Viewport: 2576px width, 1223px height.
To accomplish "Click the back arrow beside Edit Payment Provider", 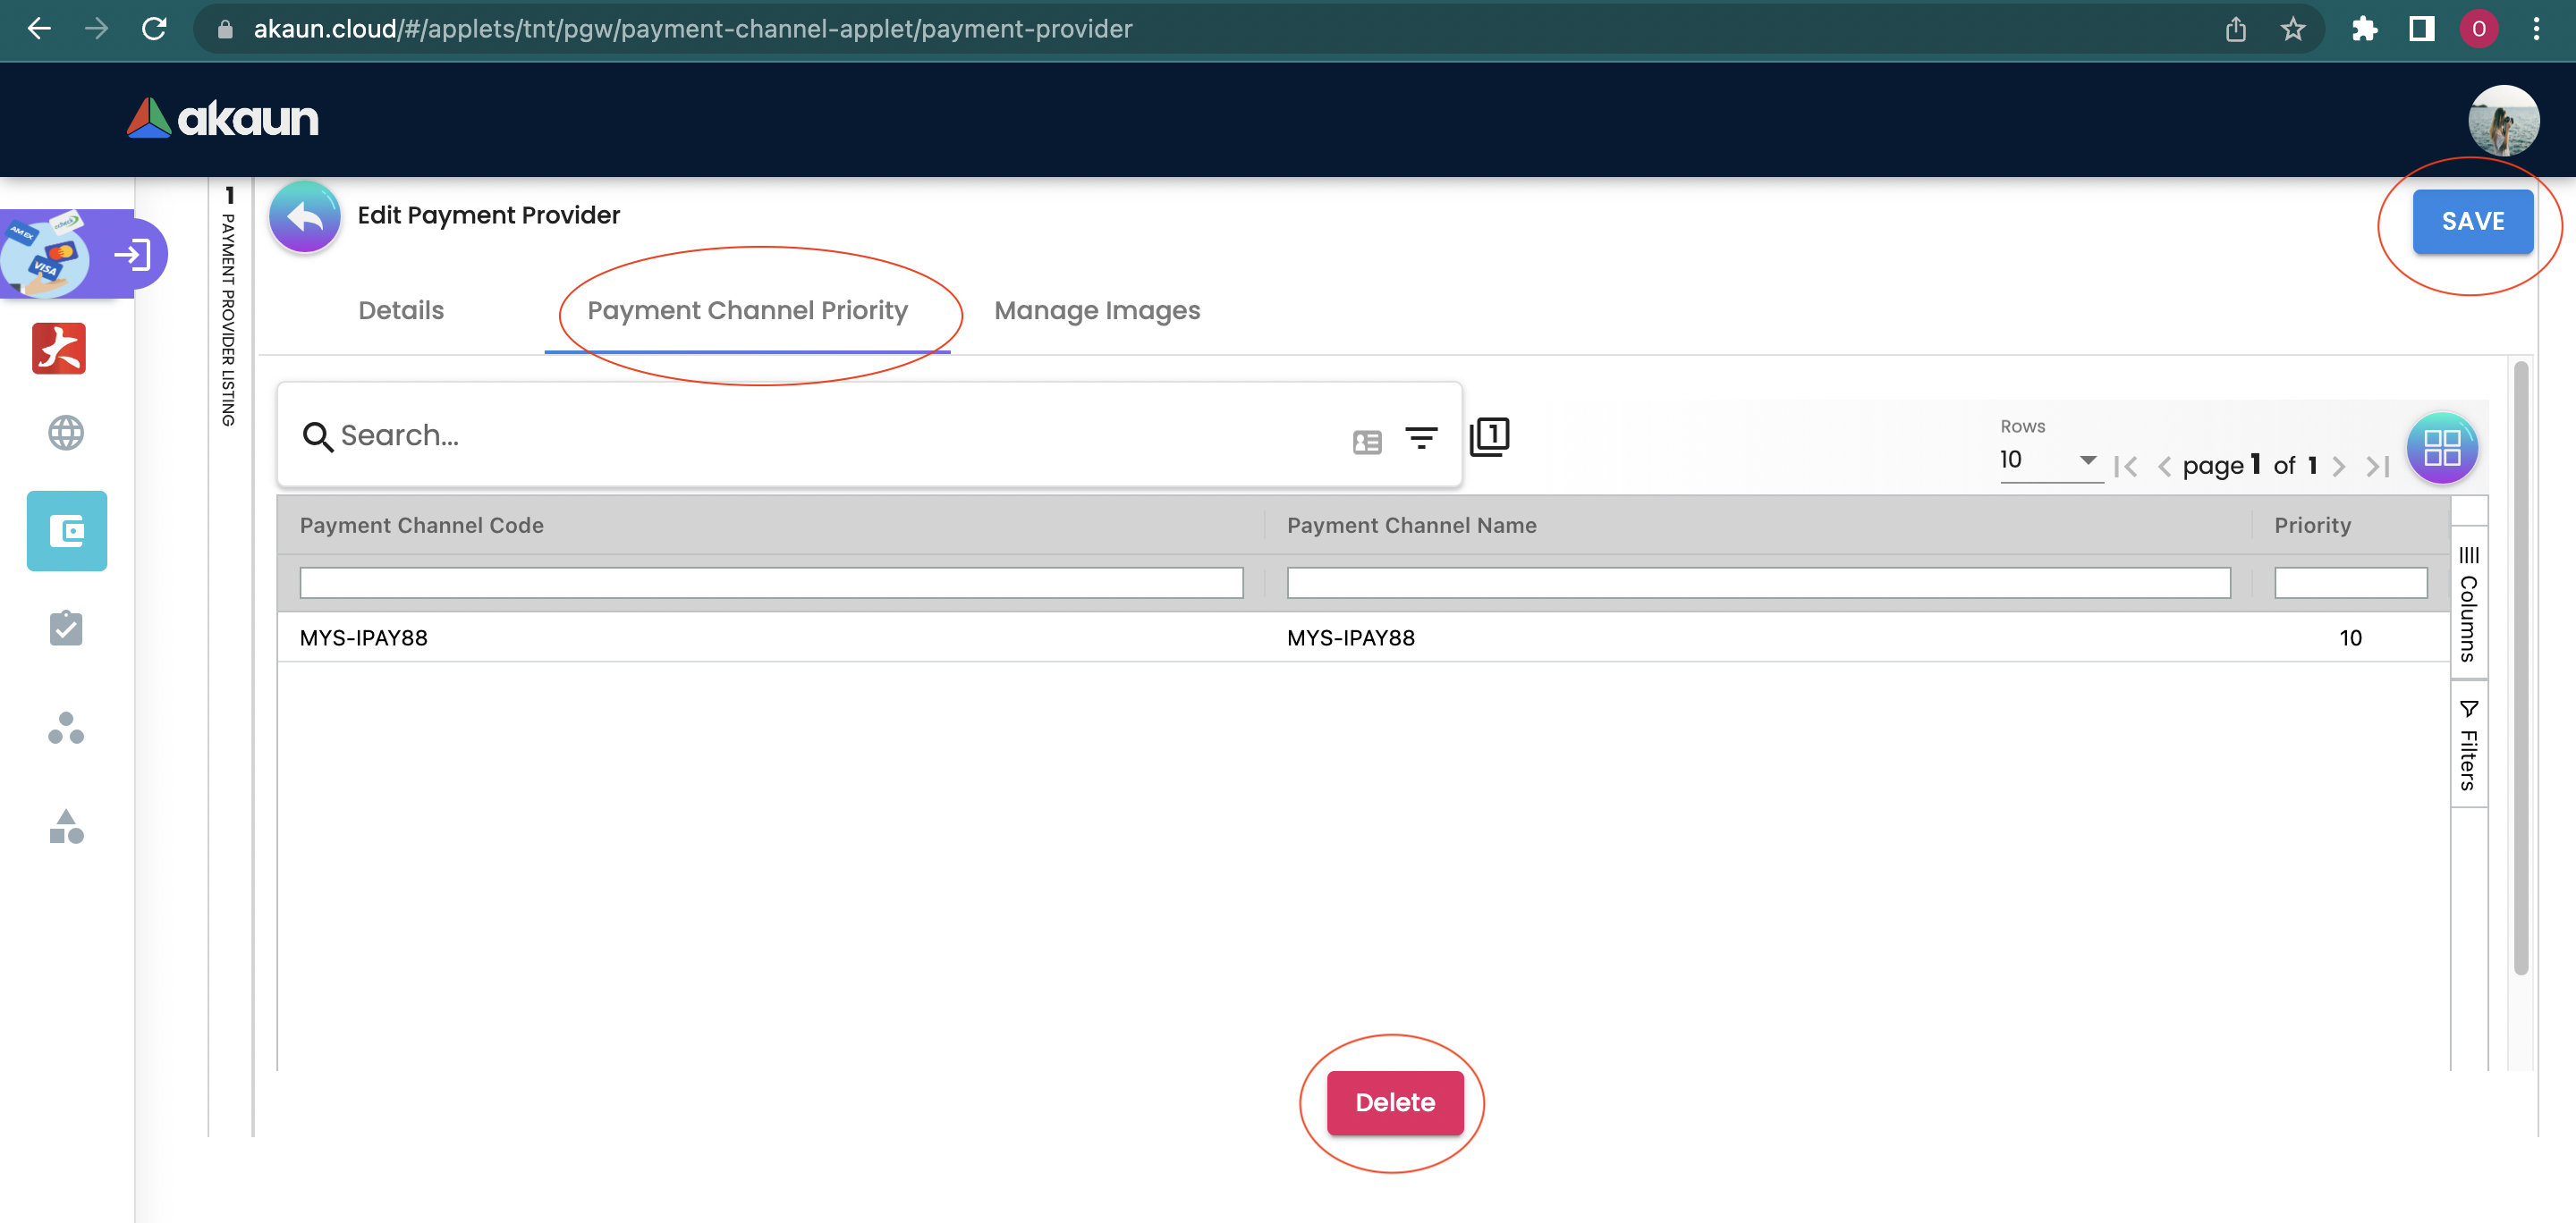I will (x=305, y=217).
